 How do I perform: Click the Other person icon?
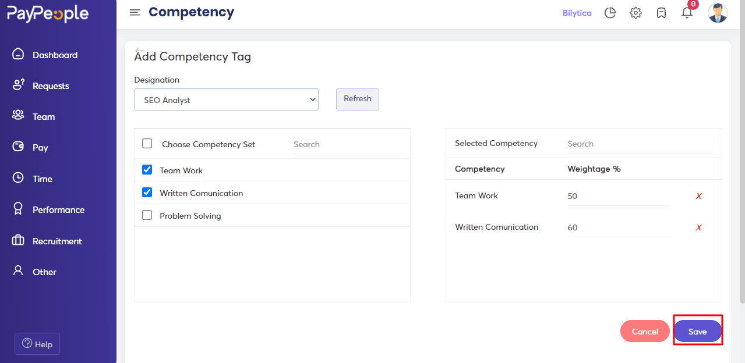click(x=18, y=271)
